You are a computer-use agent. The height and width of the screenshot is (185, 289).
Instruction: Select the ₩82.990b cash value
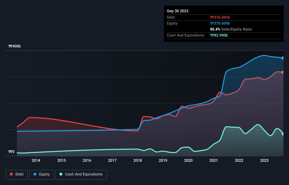click(219, 35)
